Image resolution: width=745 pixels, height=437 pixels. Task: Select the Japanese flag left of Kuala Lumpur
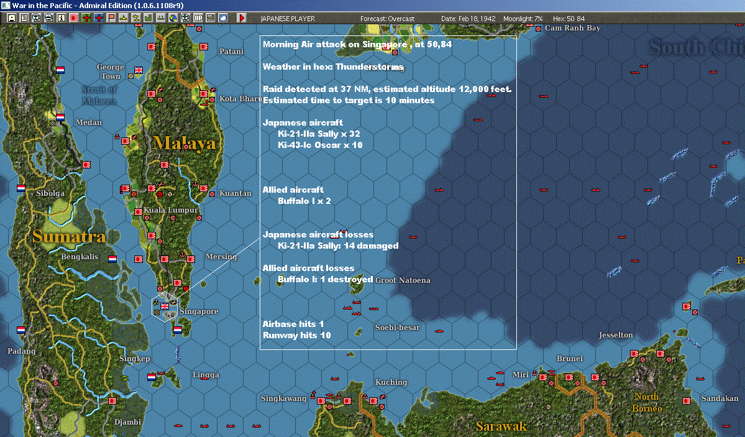[139, 211]
